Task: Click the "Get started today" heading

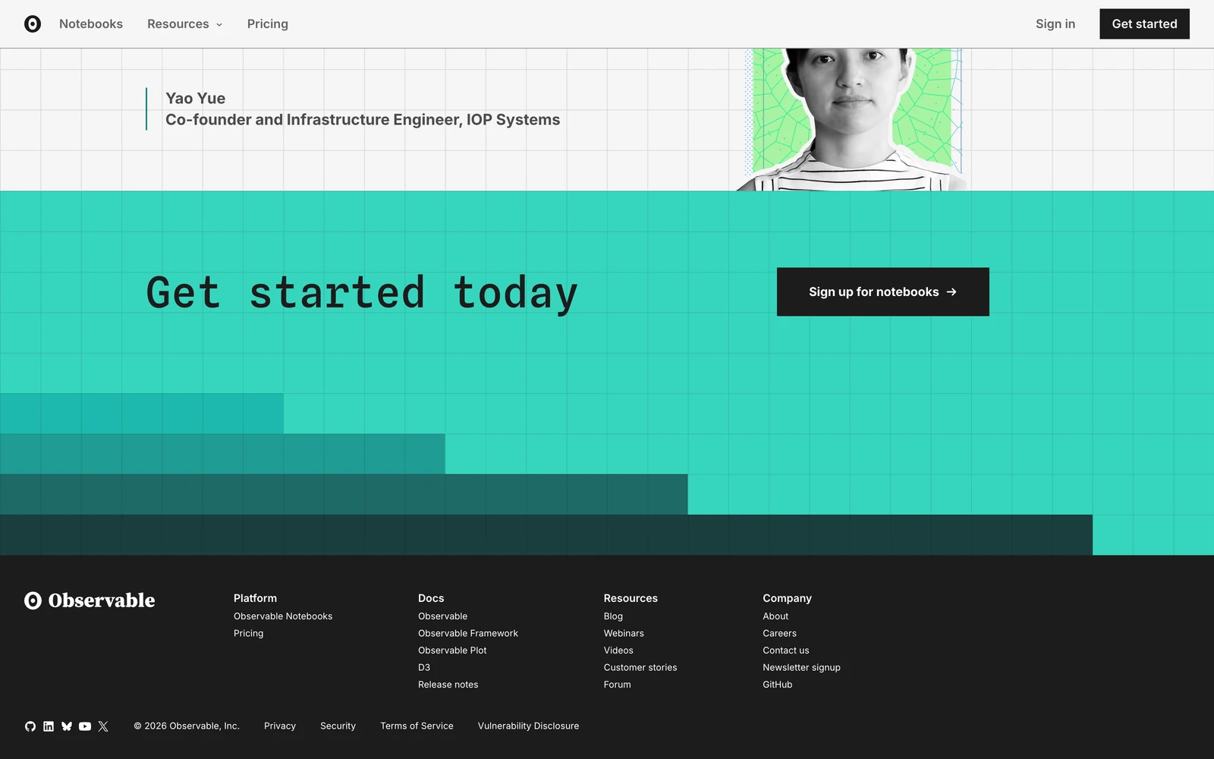Action: point(362,293)
